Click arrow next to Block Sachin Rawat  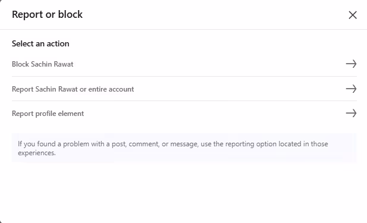[x=351, y=64]
